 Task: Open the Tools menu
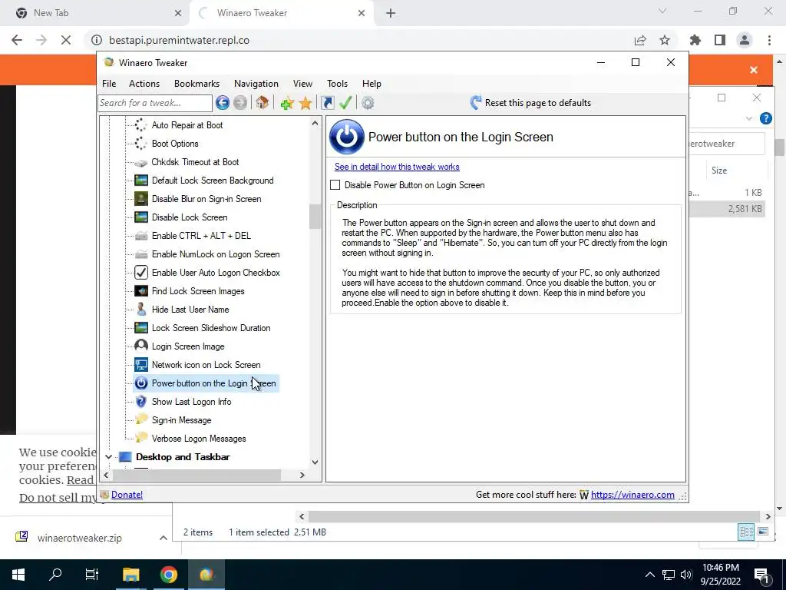(x=338, y=84)
